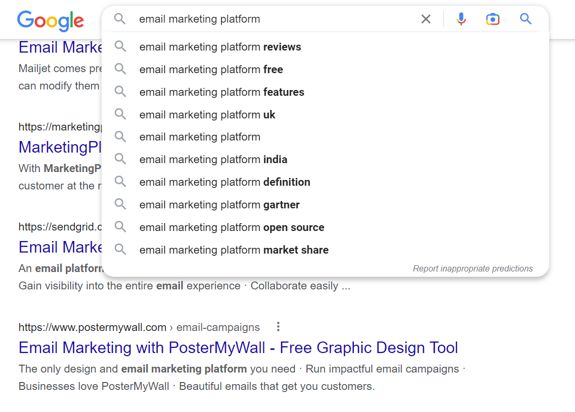Choose the email marketing platform gartner suggestion
575x412 pixels.
pos(221,204)
